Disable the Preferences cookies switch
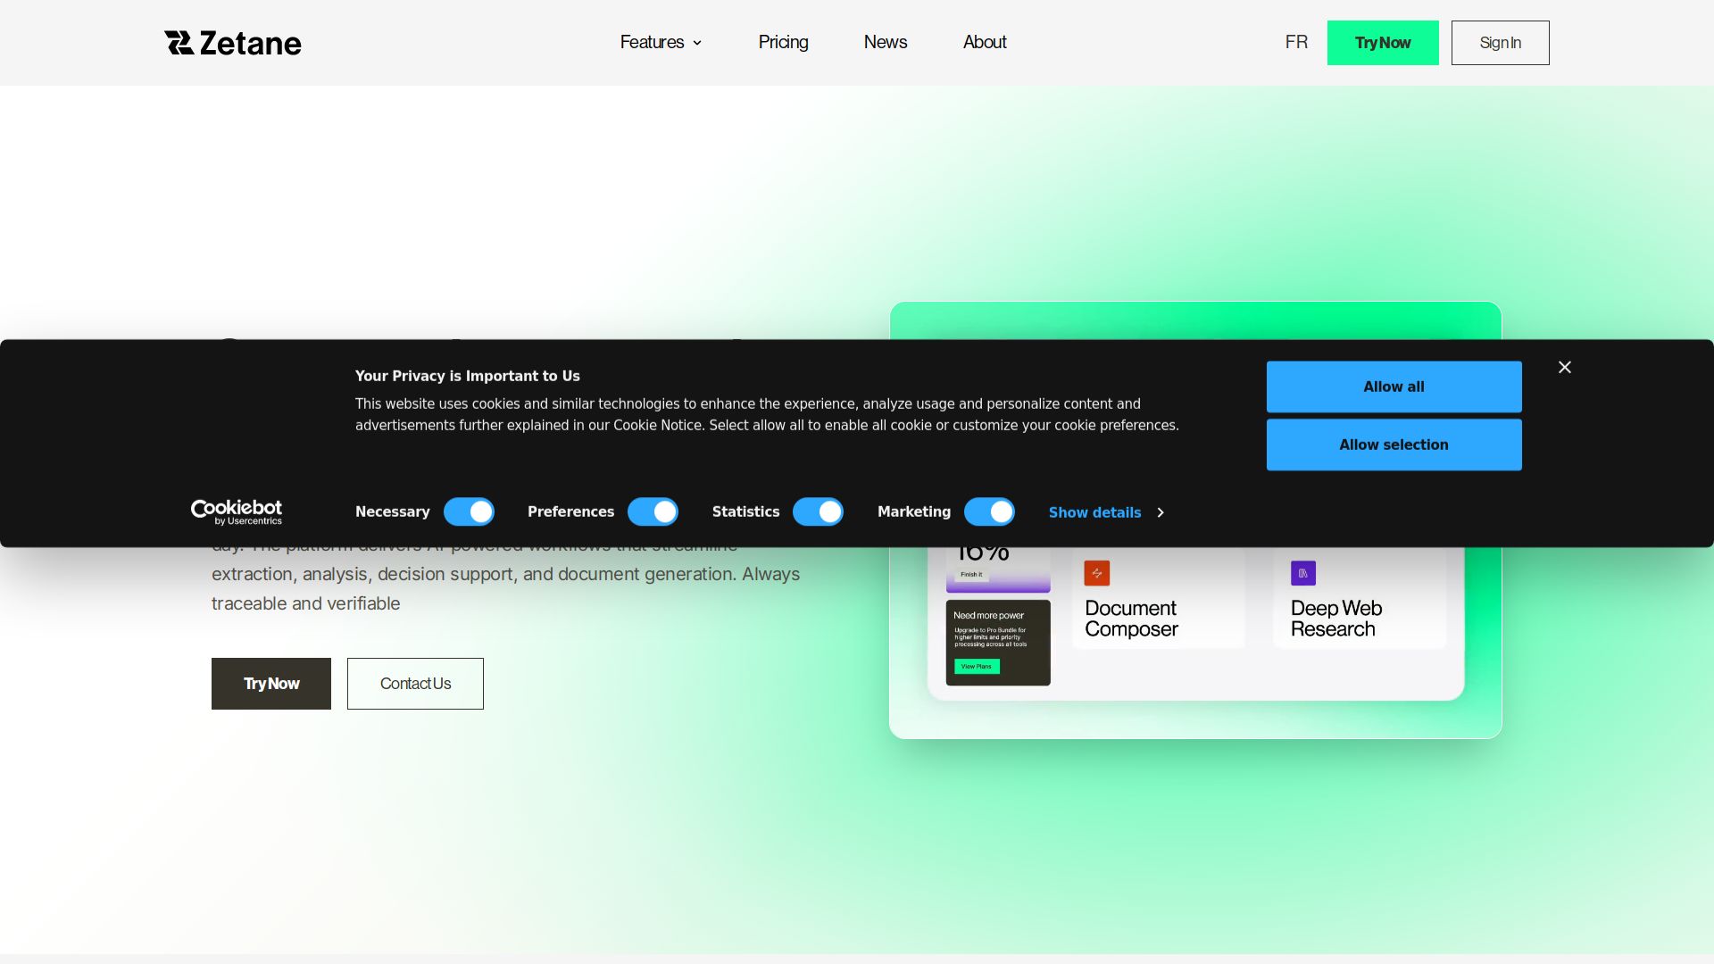This screenshot has width=1714, height=964. click(x=653, y=511)
